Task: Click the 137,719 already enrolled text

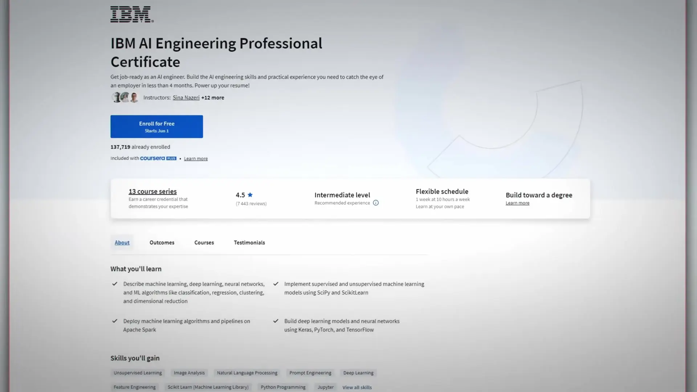Action: [x=140, y=147]
